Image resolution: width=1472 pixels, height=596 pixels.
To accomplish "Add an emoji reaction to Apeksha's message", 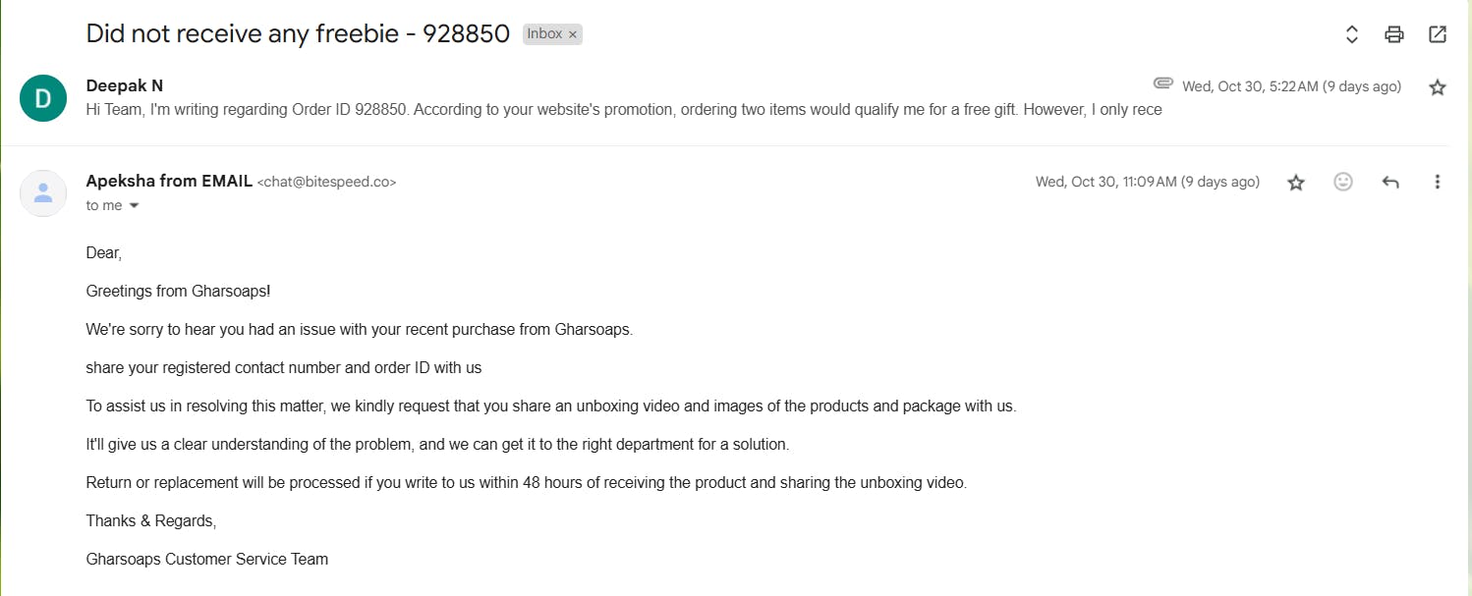I will [1342, 182].
